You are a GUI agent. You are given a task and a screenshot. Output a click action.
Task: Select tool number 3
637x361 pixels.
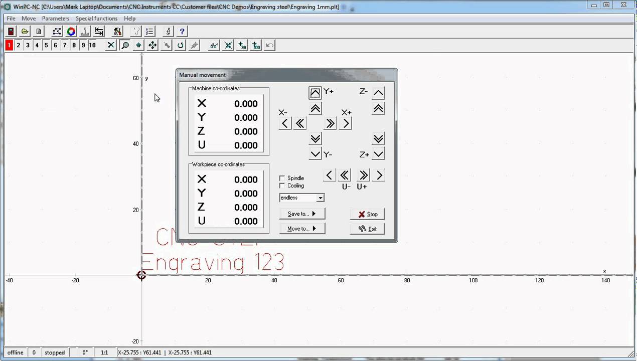click(x=28, y=45)
